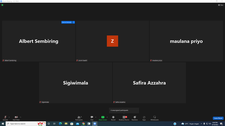225x126 pixels.
Task: Click the blue help icon in system tray
Action: click(175, 124)
